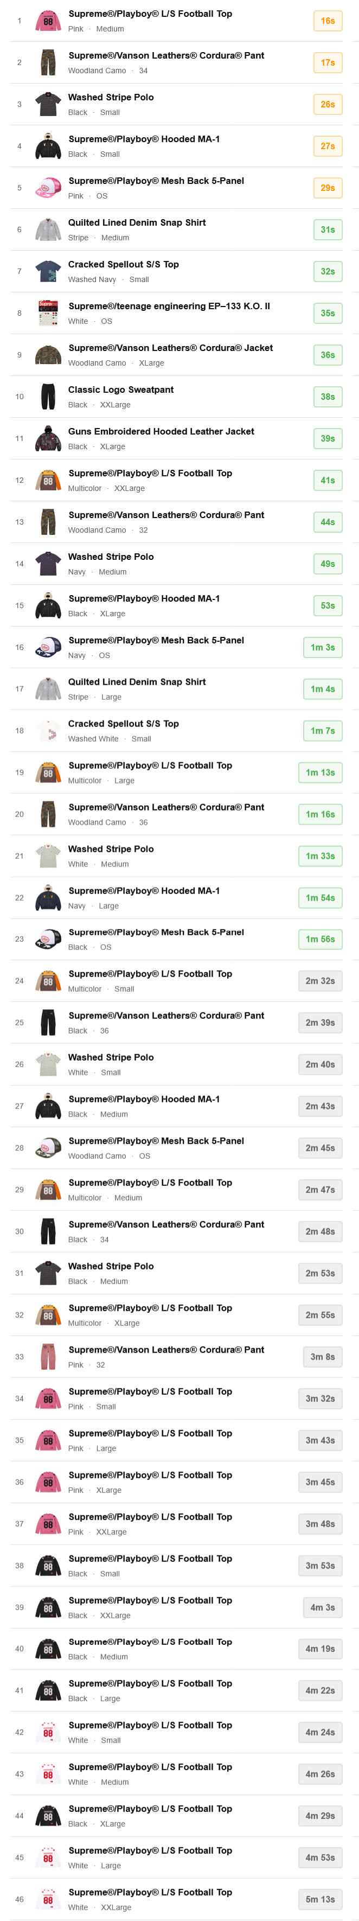Click the Woodland Camo Mesh Back 5-Panel thumbnail
359x1921 pixels.
[48, 1148]
